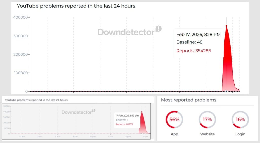Click the 'Reports: 40279' text in small chart
This screenshot has height=143, width=260.
(124, 124)
